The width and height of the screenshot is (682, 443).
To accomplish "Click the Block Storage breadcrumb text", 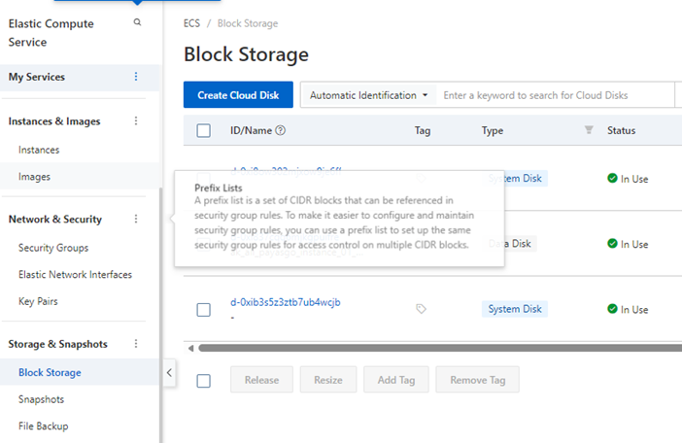I will (x=248, y=23).
